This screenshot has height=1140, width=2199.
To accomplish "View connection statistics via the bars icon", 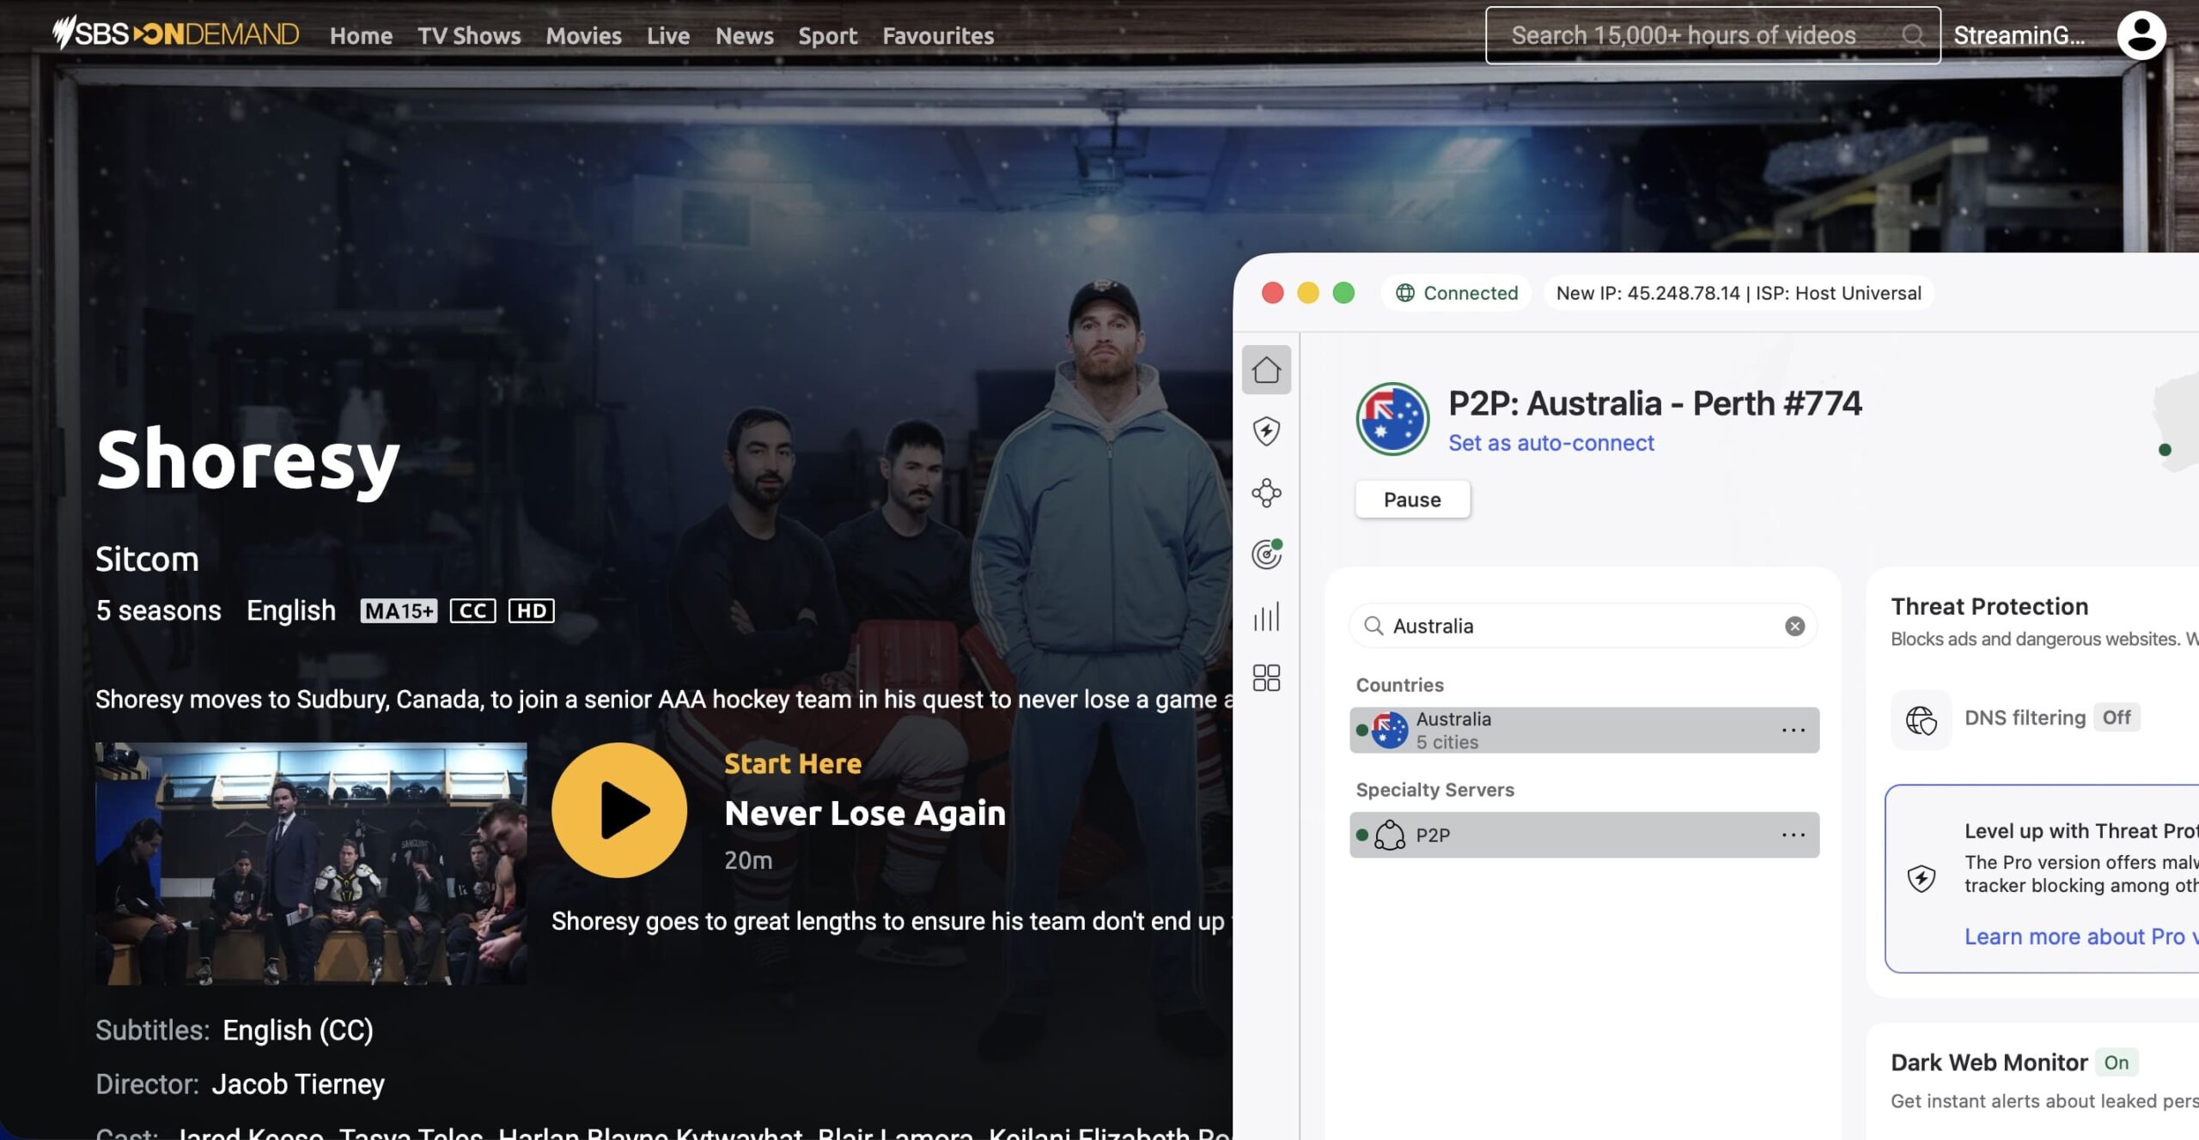I will click(1266, 617).
